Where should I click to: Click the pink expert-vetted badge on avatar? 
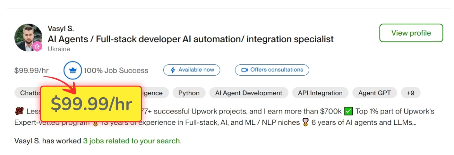click(37, 46)
